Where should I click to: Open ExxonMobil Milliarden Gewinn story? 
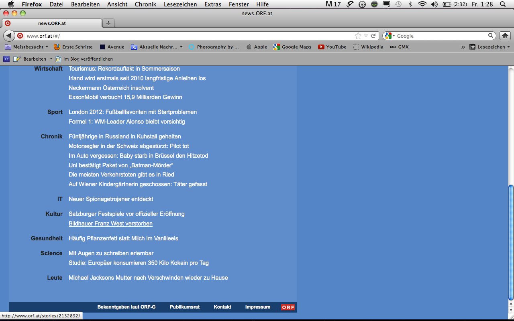point(125,97)
